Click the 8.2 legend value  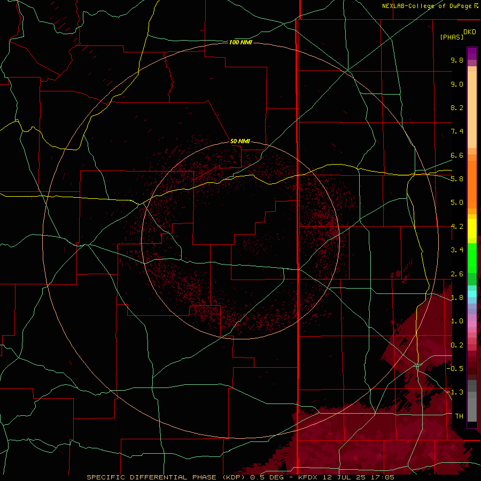coord(457,107)
